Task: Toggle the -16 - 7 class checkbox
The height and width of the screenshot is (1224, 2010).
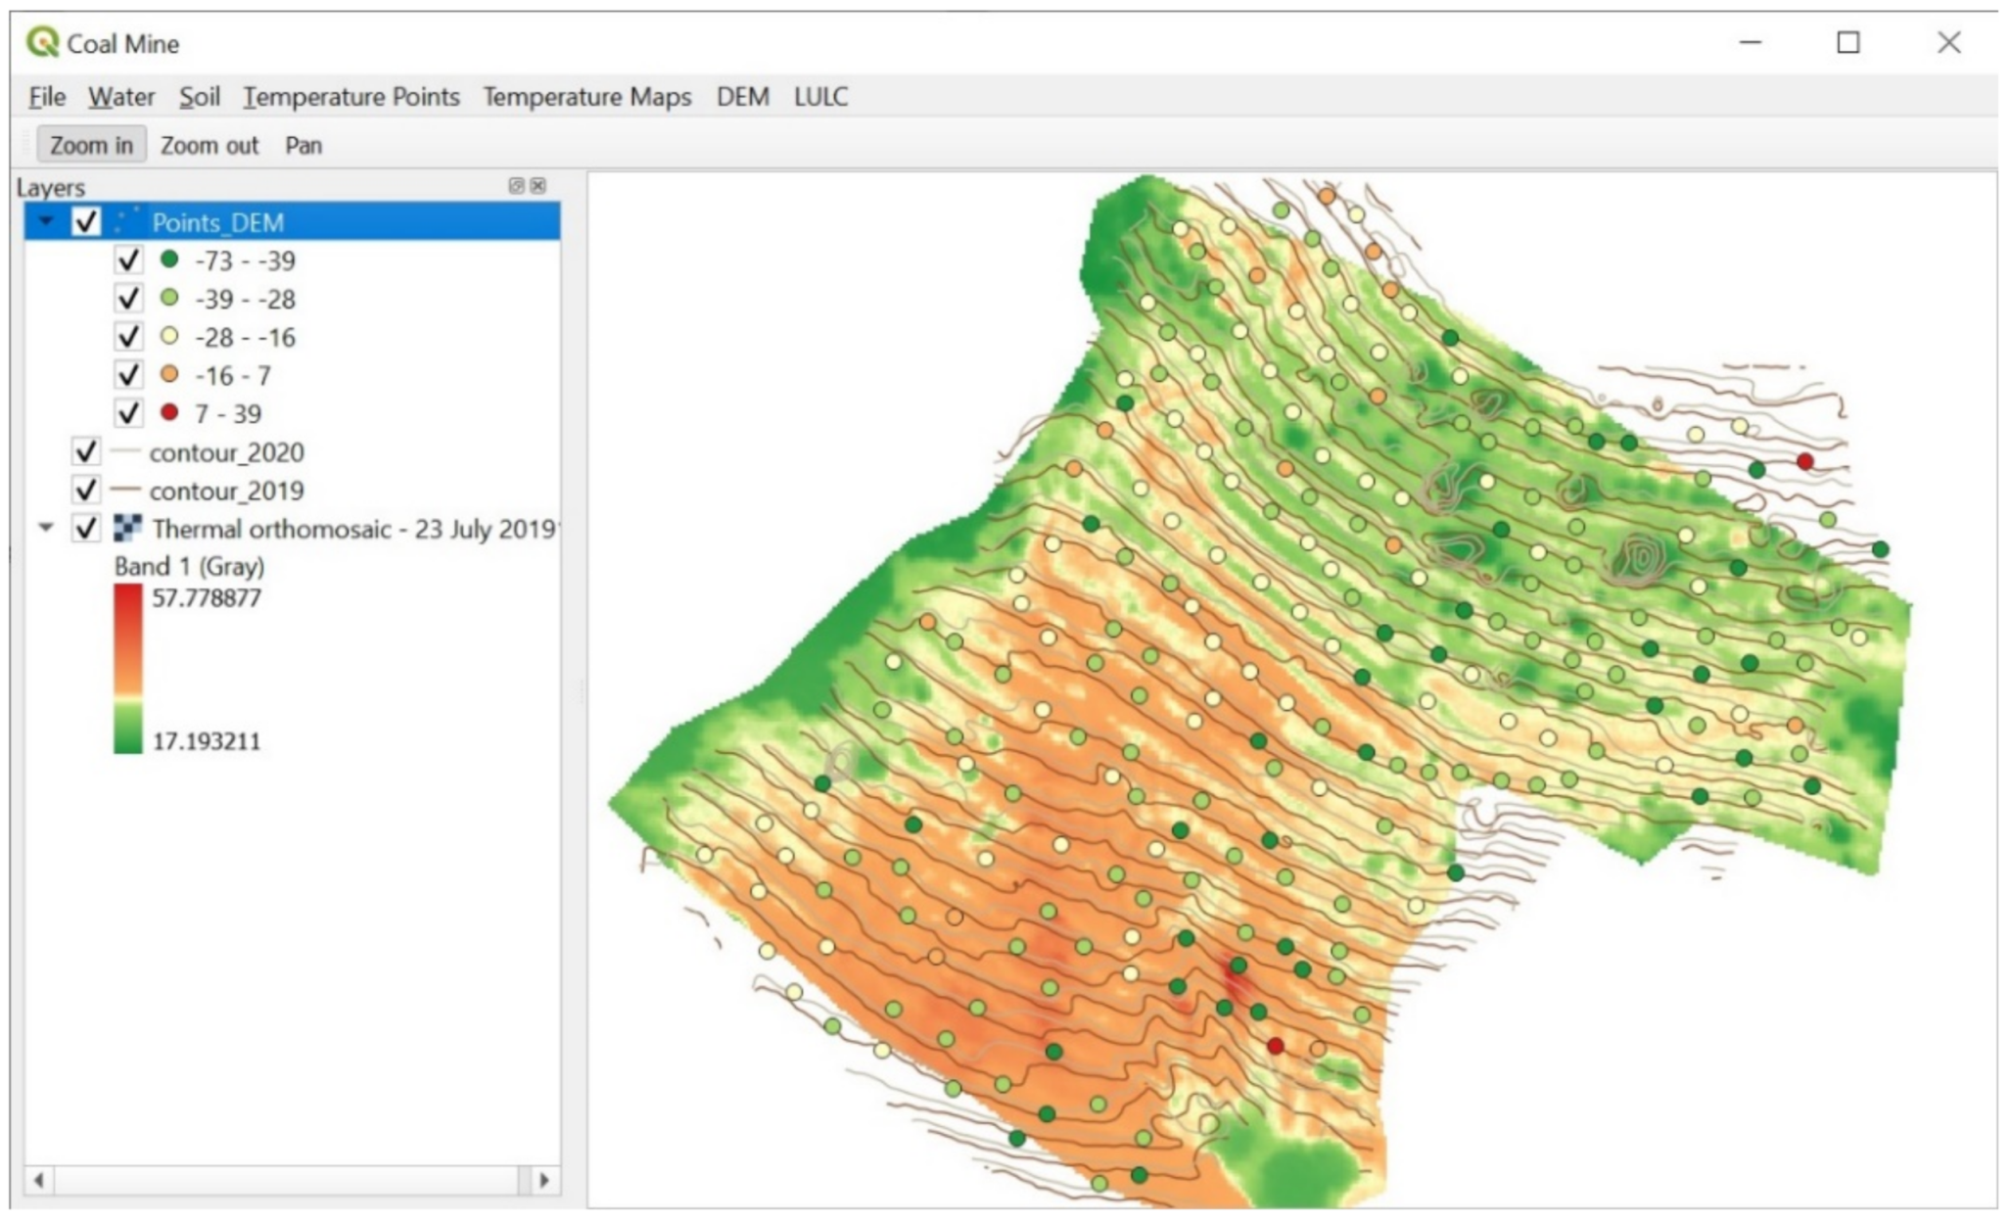Action: tap(128, 375)
